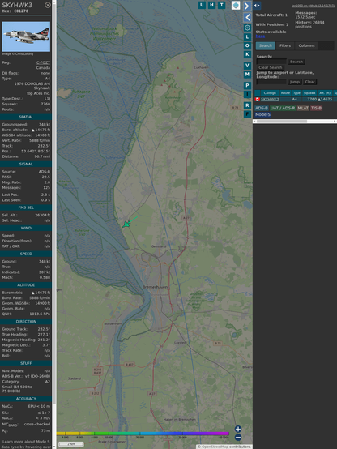This screenshot has height=449, width=337.
Task: Click the R button on map
Action: point(247,105)
